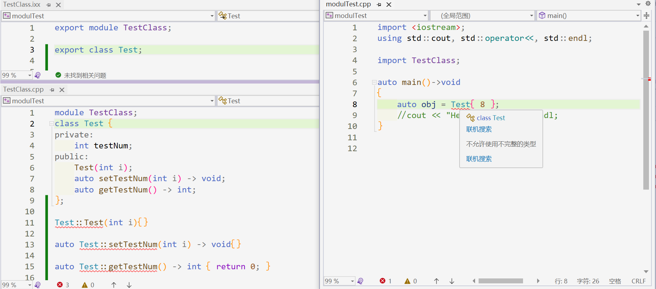Click the red error marker on scrollbar
Image resolution: width=656 pixels, height=289 pixels.
pos(649,79)
